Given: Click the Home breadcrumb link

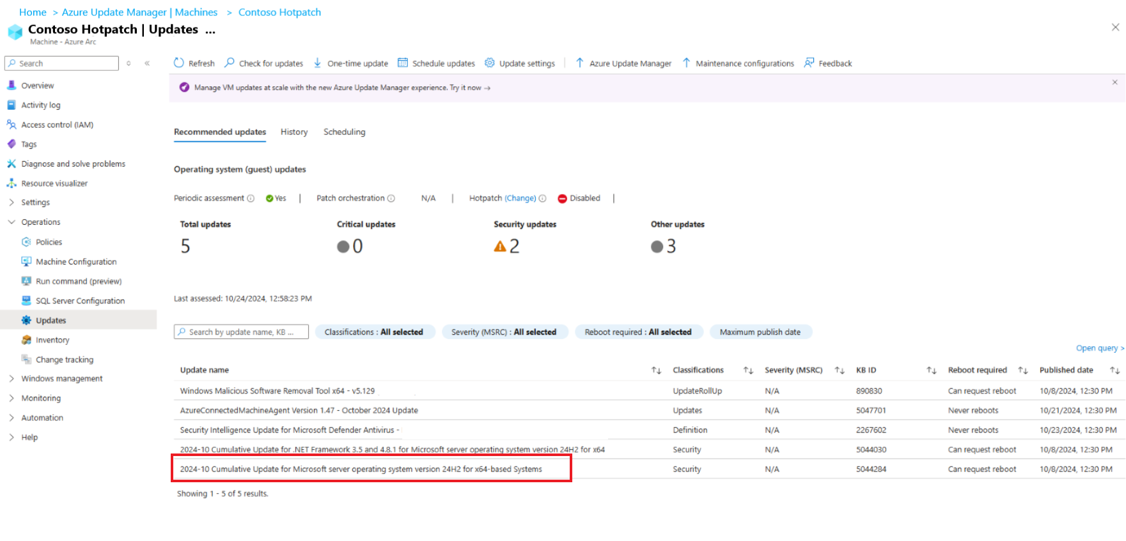Looking at the screenshot, I should [x=33, y=12].
